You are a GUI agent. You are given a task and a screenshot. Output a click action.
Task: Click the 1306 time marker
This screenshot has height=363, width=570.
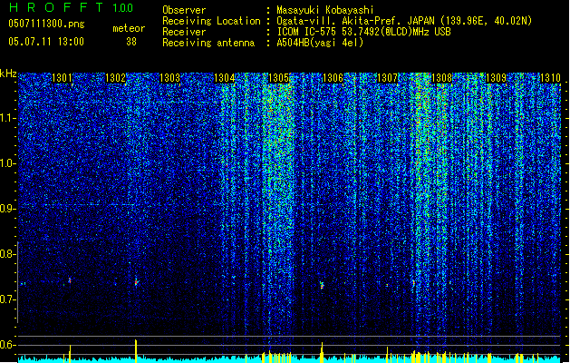[x=333, y=78]
